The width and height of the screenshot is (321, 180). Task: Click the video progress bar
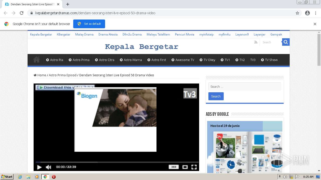(116, 162)
